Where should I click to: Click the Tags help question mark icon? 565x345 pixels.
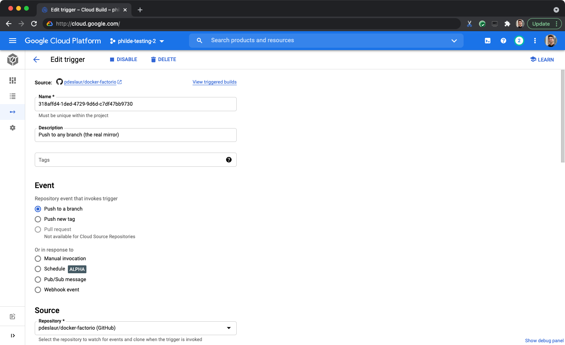pyautogui.click(x=229, y=160)
